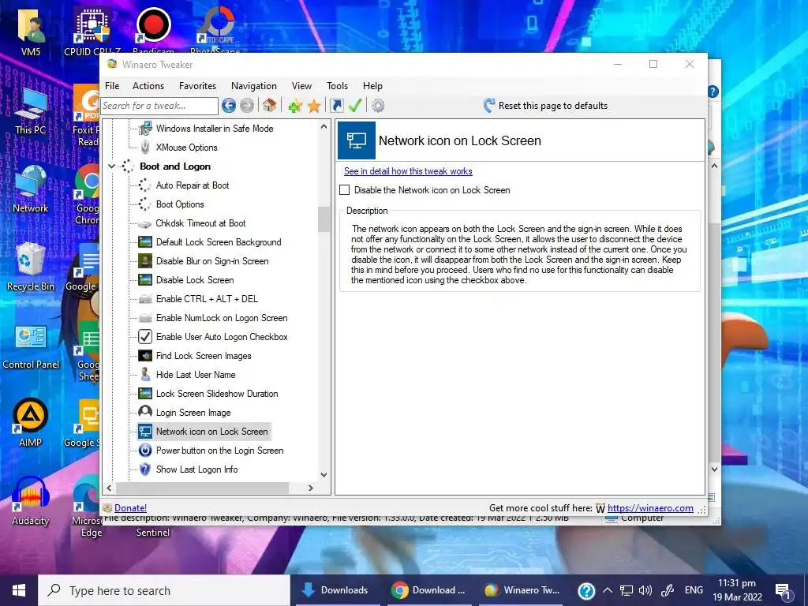Select the This PC desktop icon

click(31, 111)
